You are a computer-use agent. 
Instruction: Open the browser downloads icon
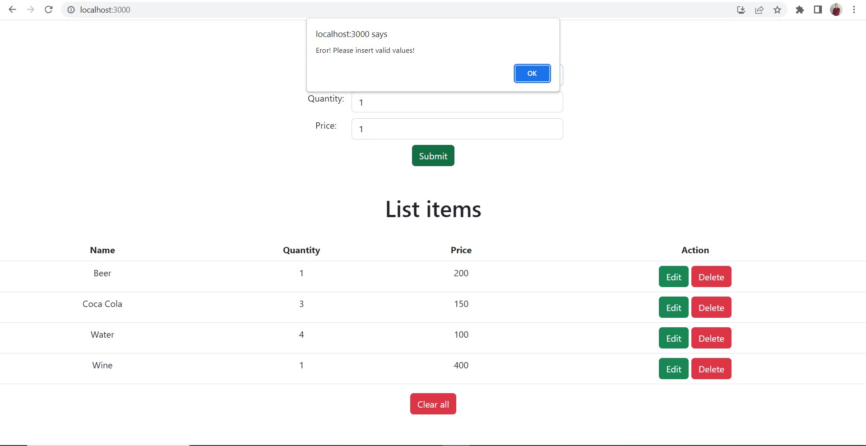tap(741, 9)
